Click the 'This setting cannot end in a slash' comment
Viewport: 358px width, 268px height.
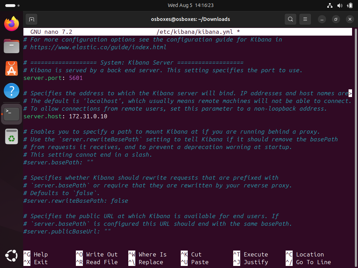point(88,155)
